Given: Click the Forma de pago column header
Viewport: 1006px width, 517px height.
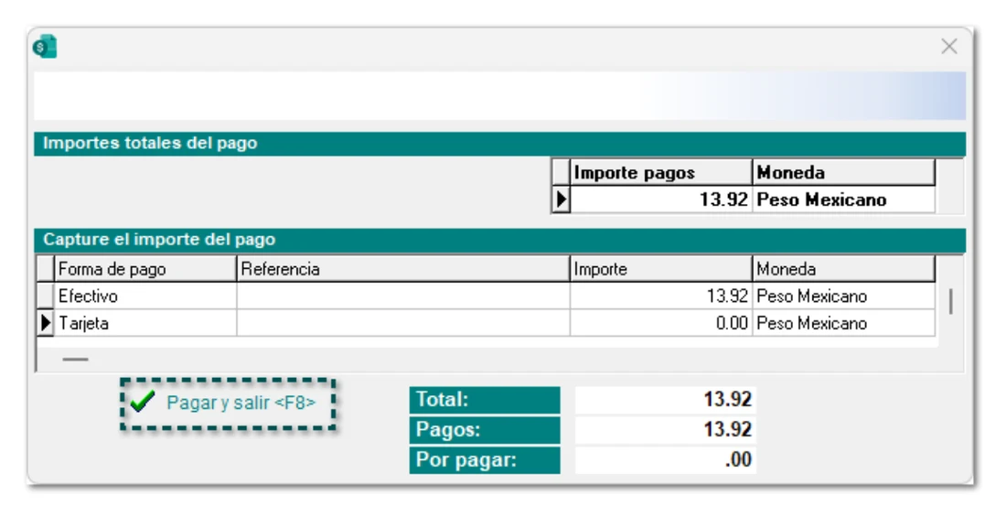Looking at the screenshot, I should click(x=145, y=269).
